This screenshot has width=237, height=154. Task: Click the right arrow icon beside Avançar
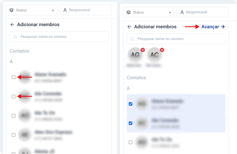tap(223, 27)
